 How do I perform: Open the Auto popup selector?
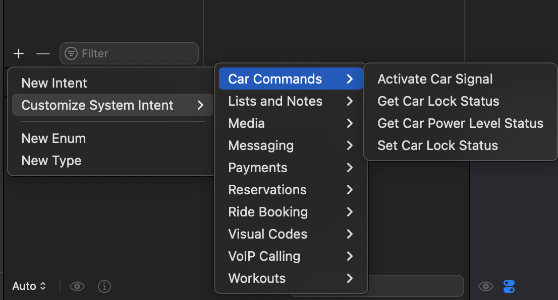[29, 286]
